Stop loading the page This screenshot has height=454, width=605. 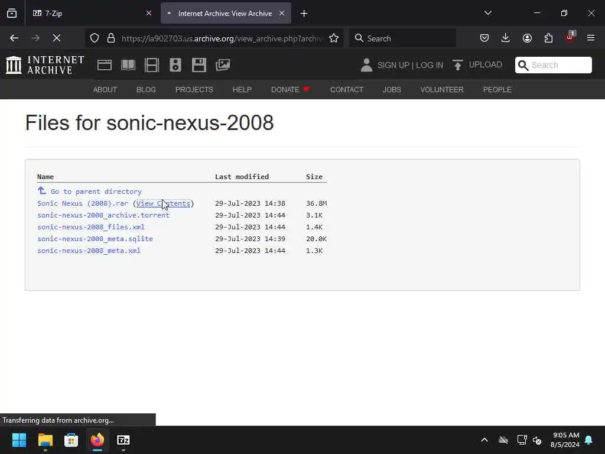[57, 38]
